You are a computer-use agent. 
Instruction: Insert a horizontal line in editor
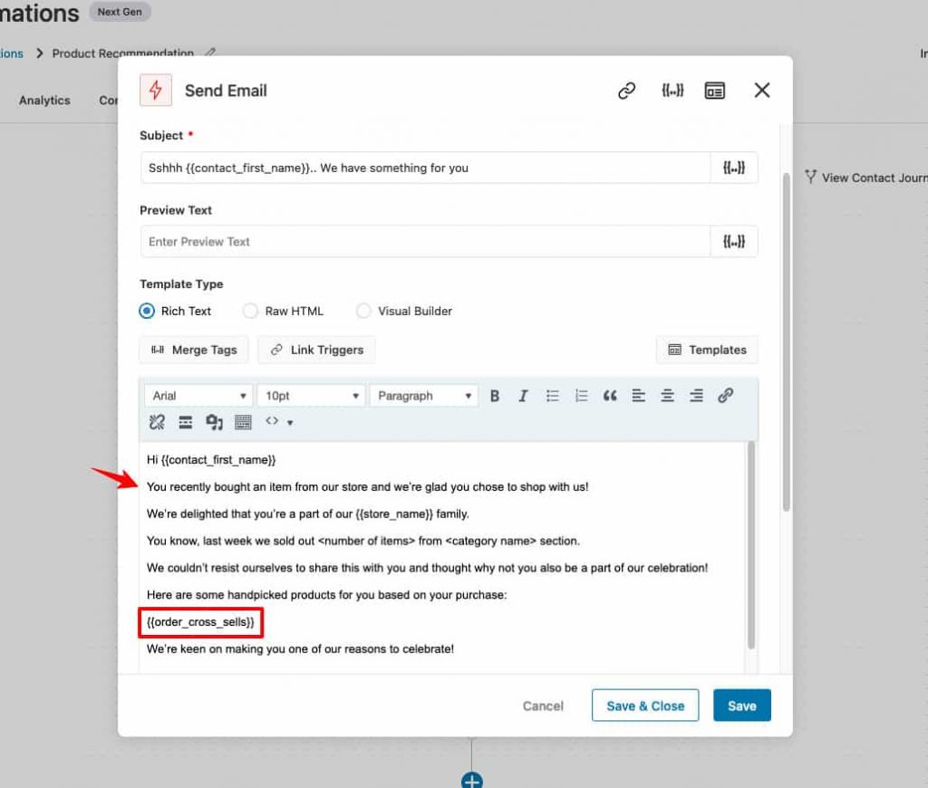[185, 422]
